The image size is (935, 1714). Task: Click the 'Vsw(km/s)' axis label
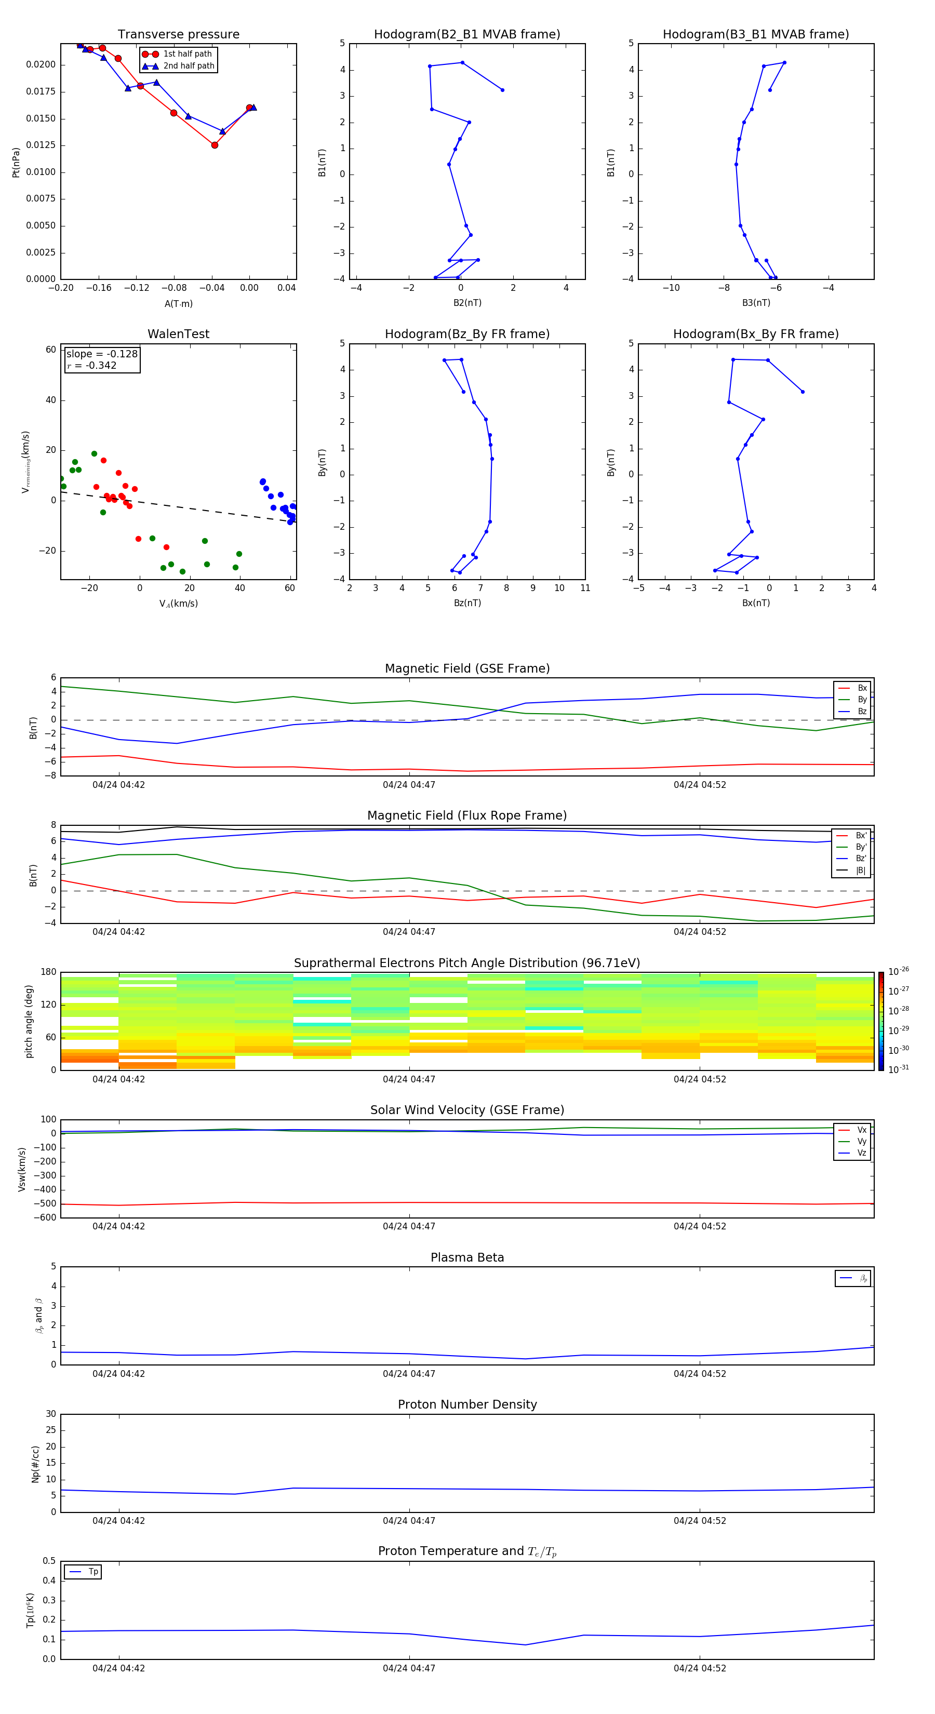22,1169
